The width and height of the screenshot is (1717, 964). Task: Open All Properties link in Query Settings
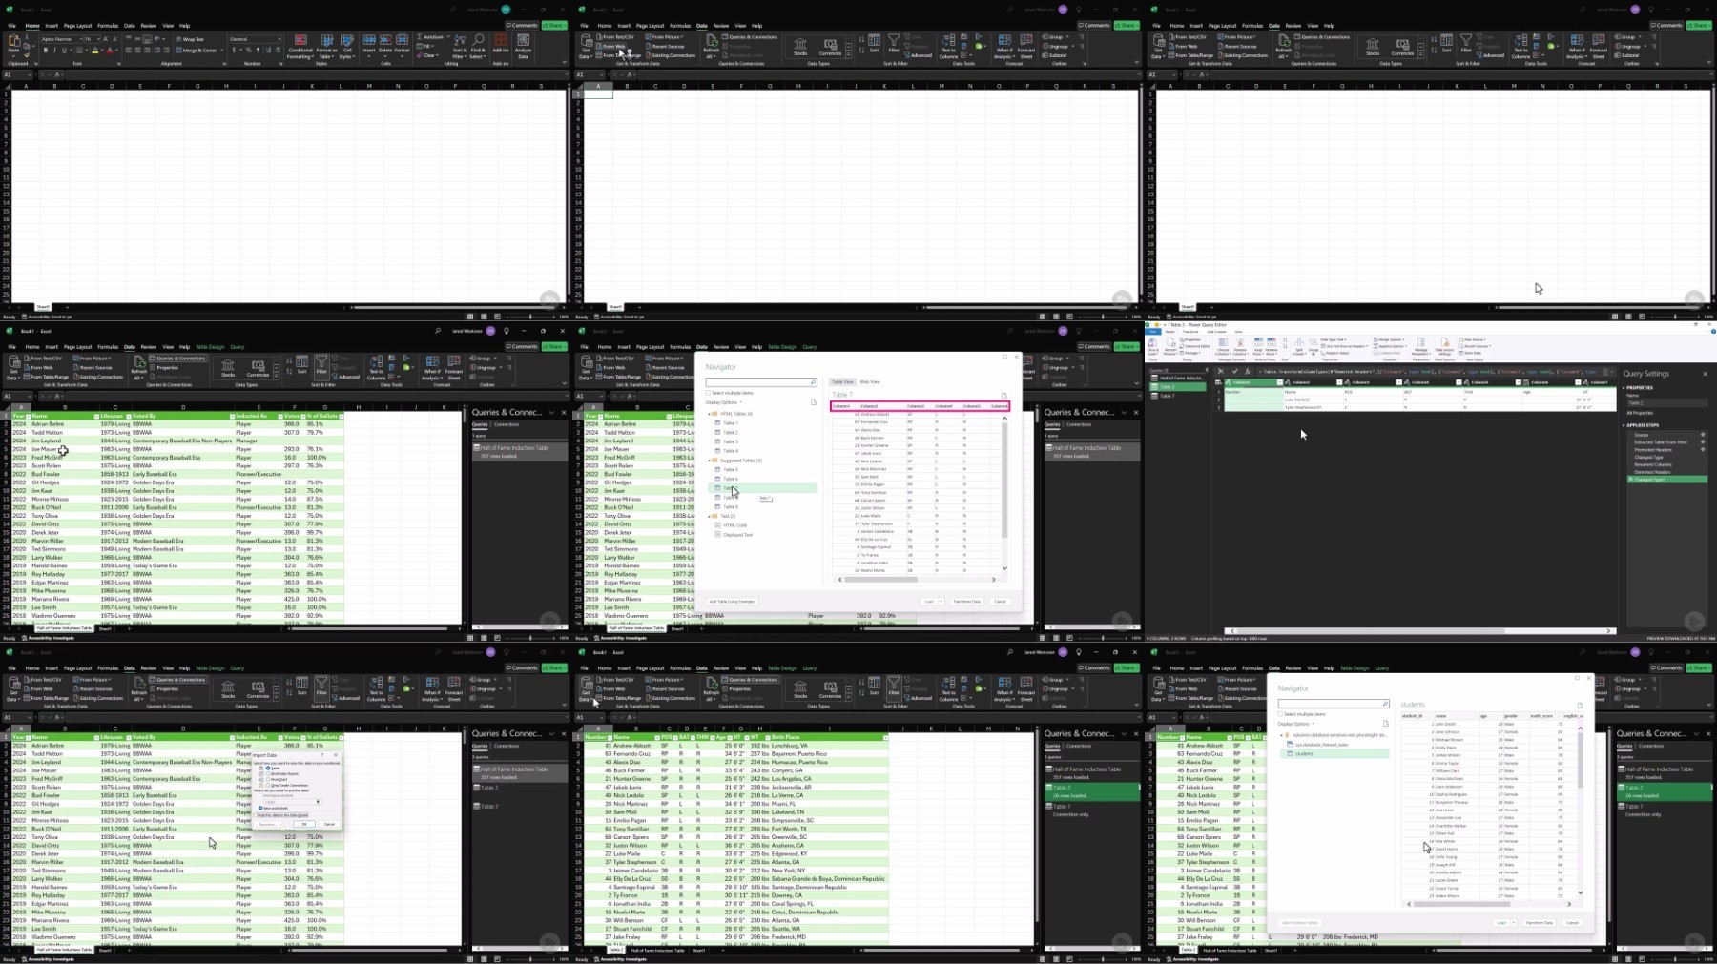click(1640, 413)
